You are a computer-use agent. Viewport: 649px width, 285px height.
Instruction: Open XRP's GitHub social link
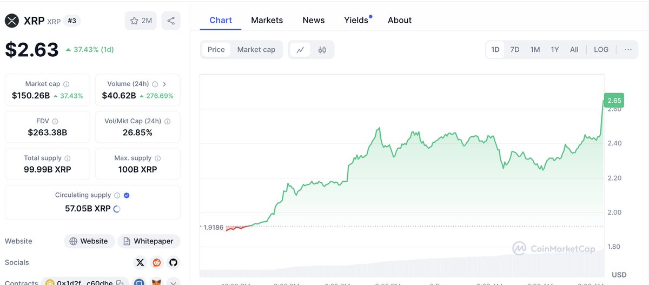173,262
